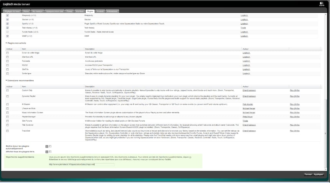Click Triode author link in Slim Forums row
The width and height of the screenshot is (330, 183).
tap(245, 121)
